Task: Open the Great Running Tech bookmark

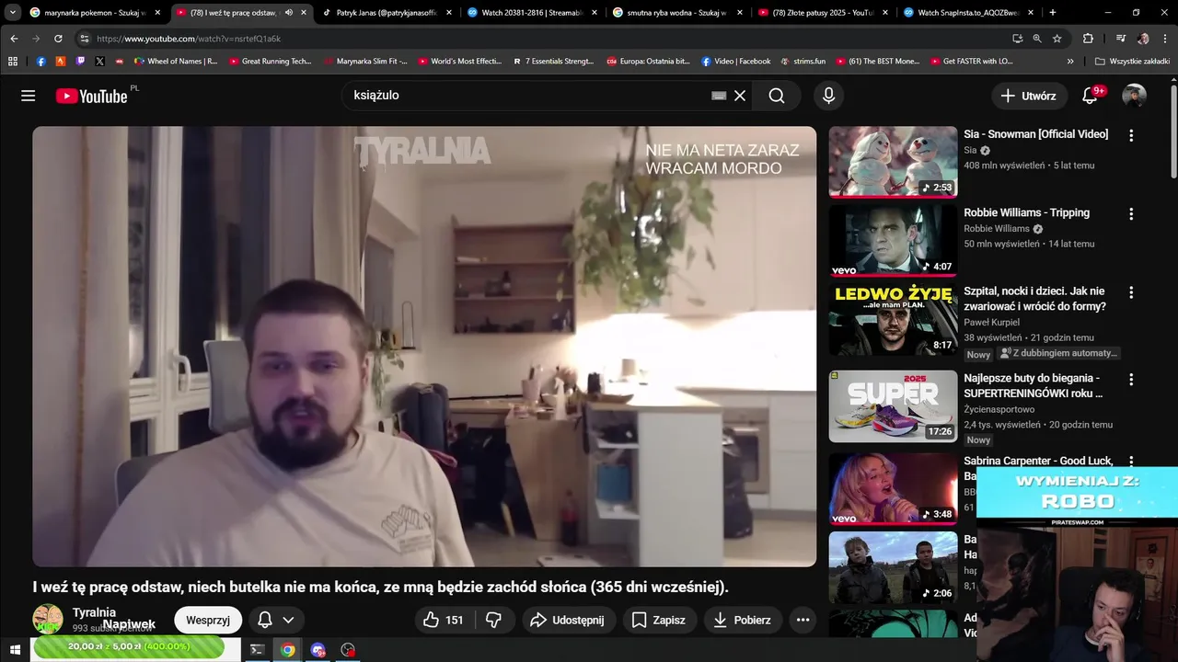Action: click(270, 62)
